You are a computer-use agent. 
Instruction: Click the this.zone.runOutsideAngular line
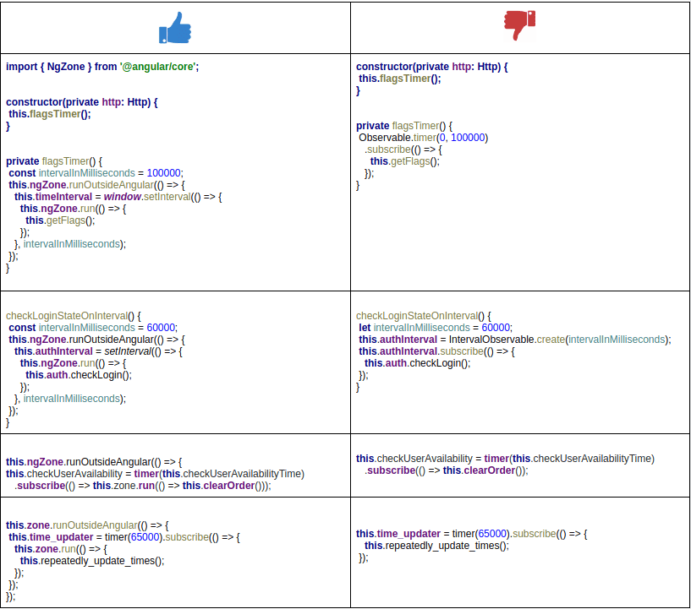tap(87, 525)
